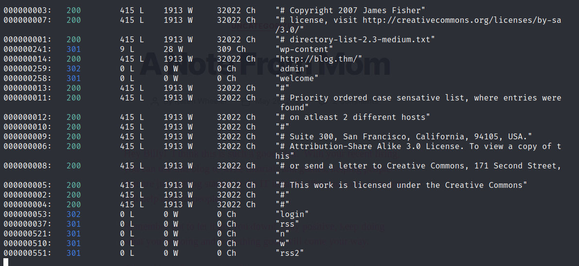This screenshot has height=266, width=579.
Task: Select the "wp-content" payload text
Action: pos(304,49)
